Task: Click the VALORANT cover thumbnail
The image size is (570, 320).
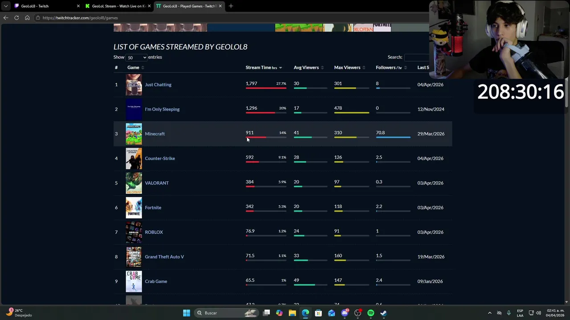Action: pyautogui.click(x=134, y=183)
